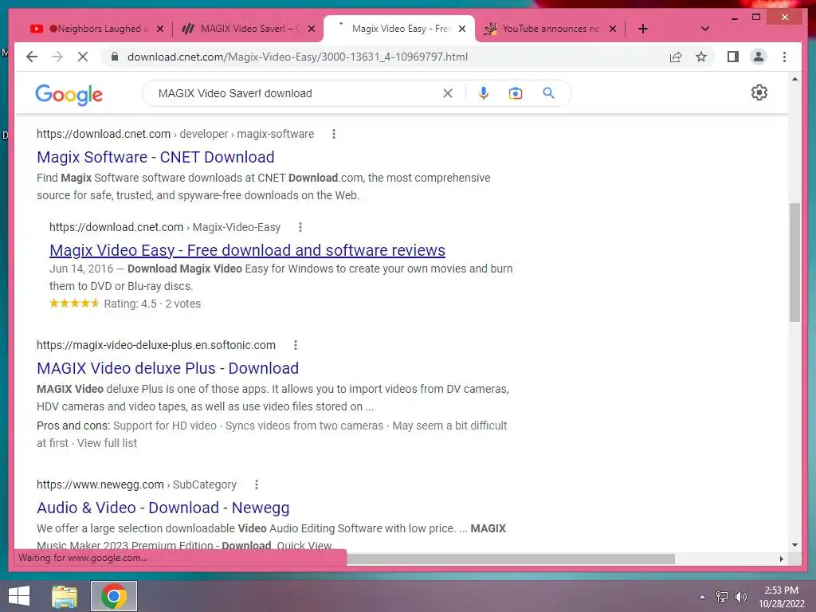
Task: Open options for the Magix-Video-Easy result
Action: point(300,227)
